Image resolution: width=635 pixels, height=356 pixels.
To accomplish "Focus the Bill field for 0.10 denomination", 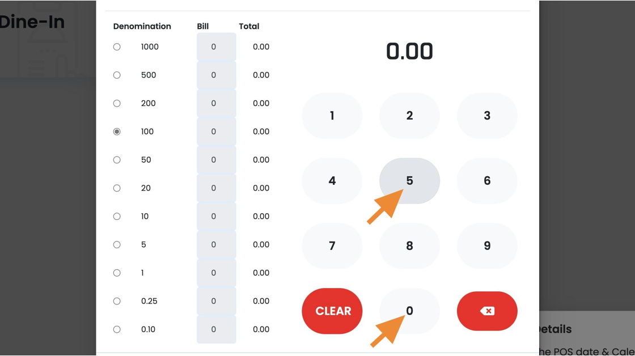I will tap(216, 329).
